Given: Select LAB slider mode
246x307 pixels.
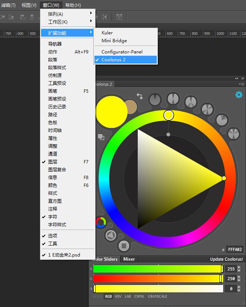Looking at the screenshot, I should pos(128,296).
